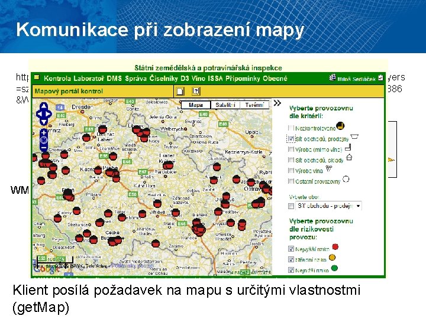Click the zoom level indicator between plus and minus
This screenshot has width=426, height=319.
[44, 141]
